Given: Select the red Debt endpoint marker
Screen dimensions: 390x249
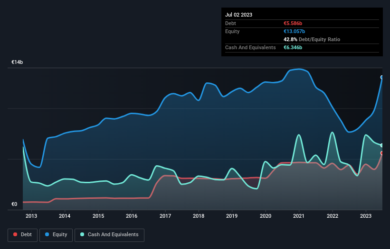Looking at the screenshot, I should point(382,153).
